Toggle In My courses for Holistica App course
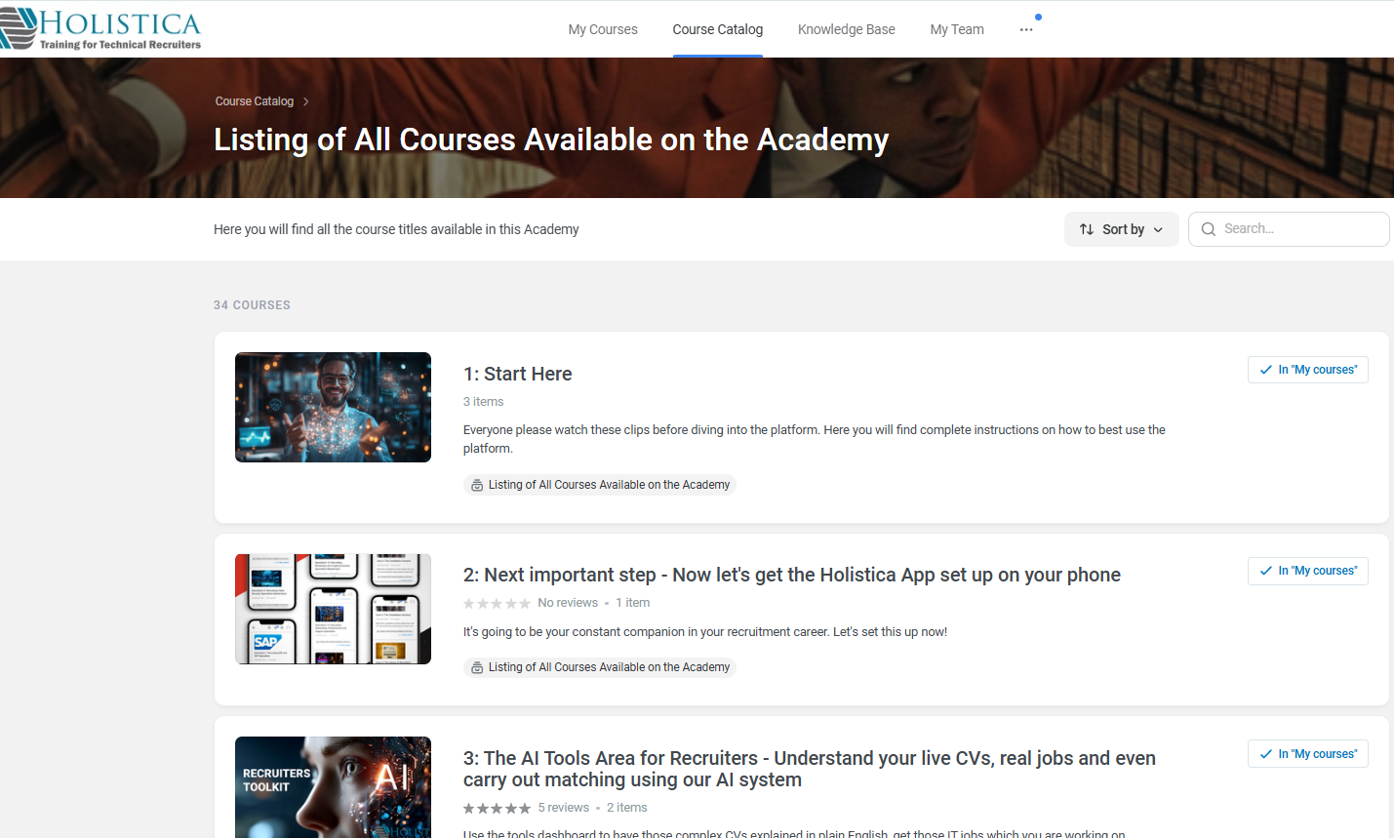Viewport: 1394px width, 838px height. click(1308, 571)
